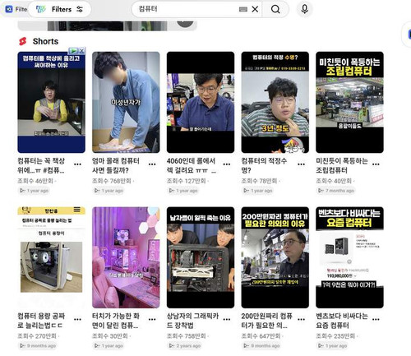The width and height of the screenshot is (411, 356).
Task: Open more options for 컴퓨터는 꼭 책상 위에 short
Action: pyautogui.click(x=77, y=164)
